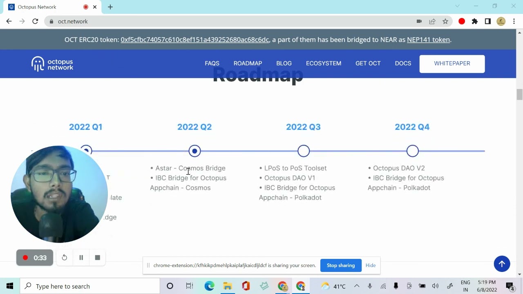Go forward in the browser
The image size is (523, 294).
[22, 21]
